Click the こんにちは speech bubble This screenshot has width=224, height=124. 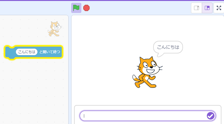point(168,47)
